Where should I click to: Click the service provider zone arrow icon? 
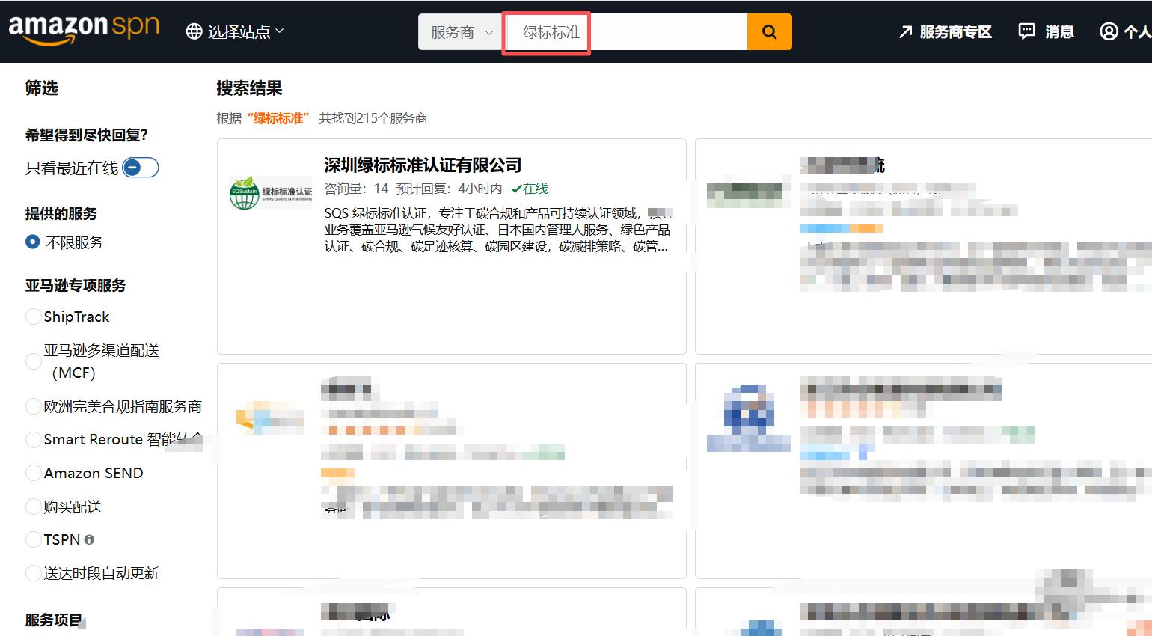click(905, 31)
